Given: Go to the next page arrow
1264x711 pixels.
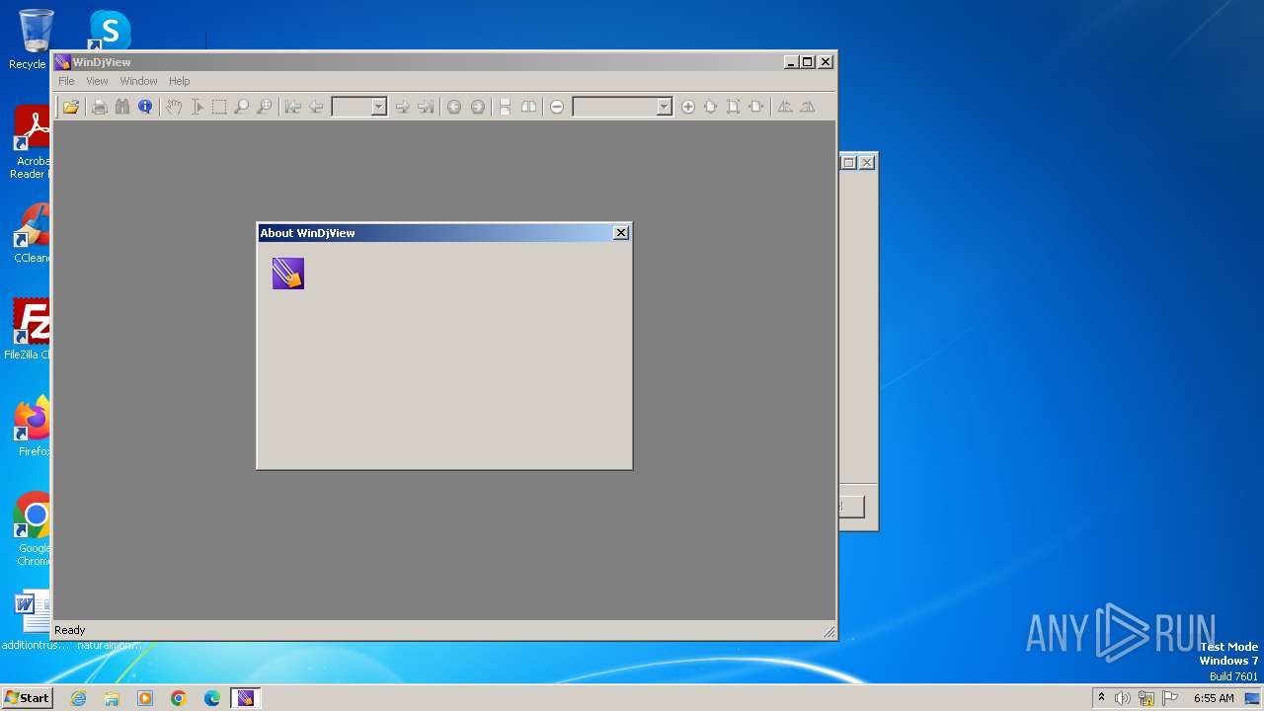Looking at the screenshot, I should [x=402, y=107].
